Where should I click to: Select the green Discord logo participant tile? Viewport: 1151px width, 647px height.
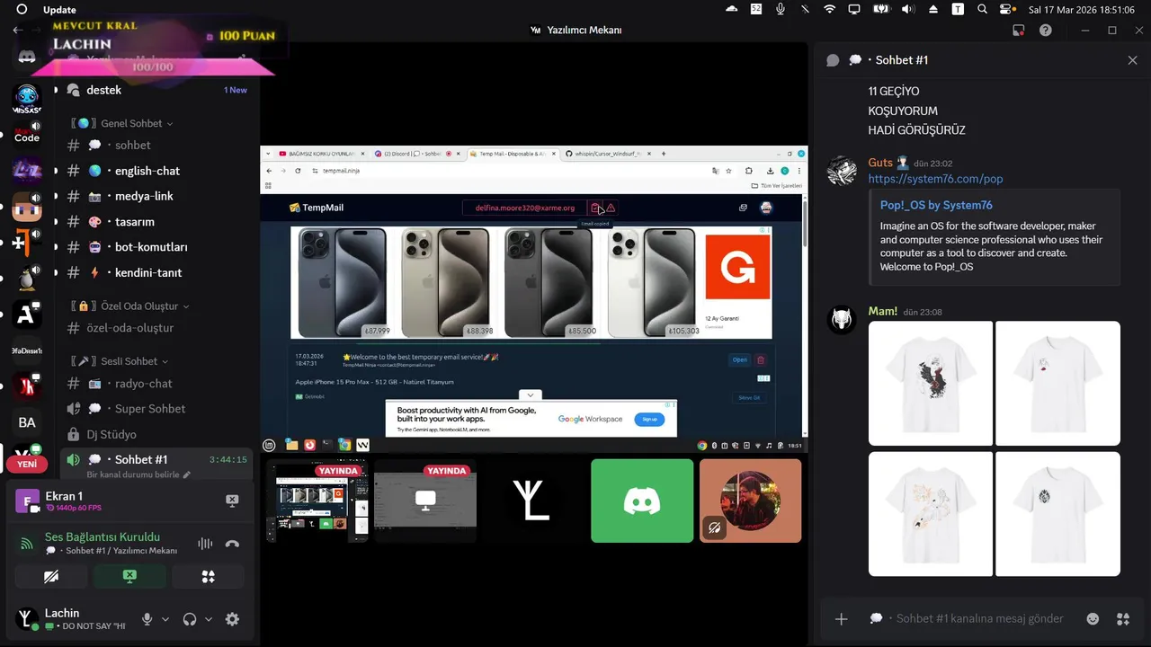(x=642, y=501)
